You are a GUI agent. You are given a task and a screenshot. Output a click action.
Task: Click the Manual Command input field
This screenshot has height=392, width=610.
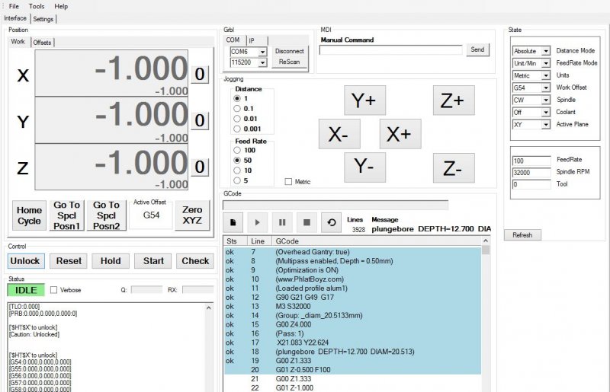point(391,50)
